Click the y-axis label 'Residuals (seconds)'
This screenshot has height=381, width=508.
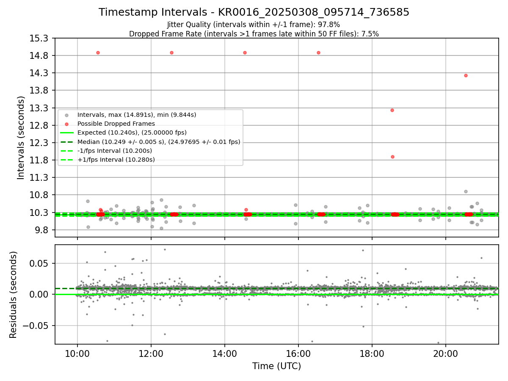coord(13,295)
